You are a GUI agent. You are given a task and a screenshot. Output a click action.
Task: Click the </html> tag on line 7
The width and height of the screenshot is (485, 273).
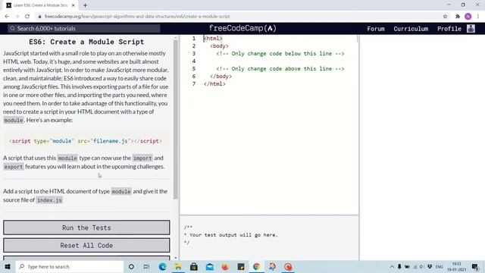point(214,84)
